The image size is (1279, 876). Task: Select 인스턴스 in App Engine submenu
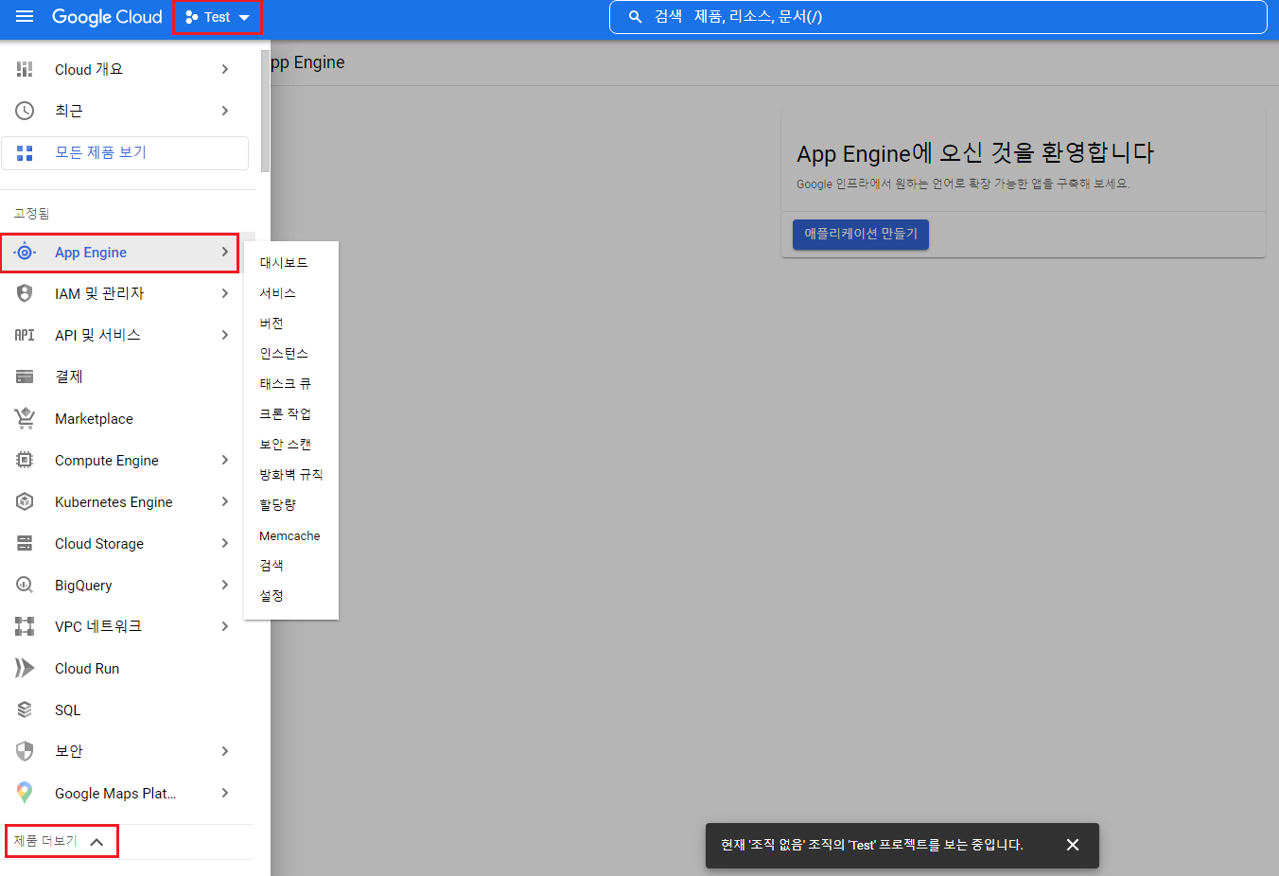pyautogui.click(x=284, y=354)
